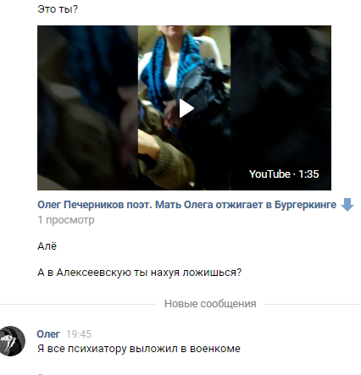Open the sender name Олег
This screenshot has width=361, height=375.
[48, 334]
